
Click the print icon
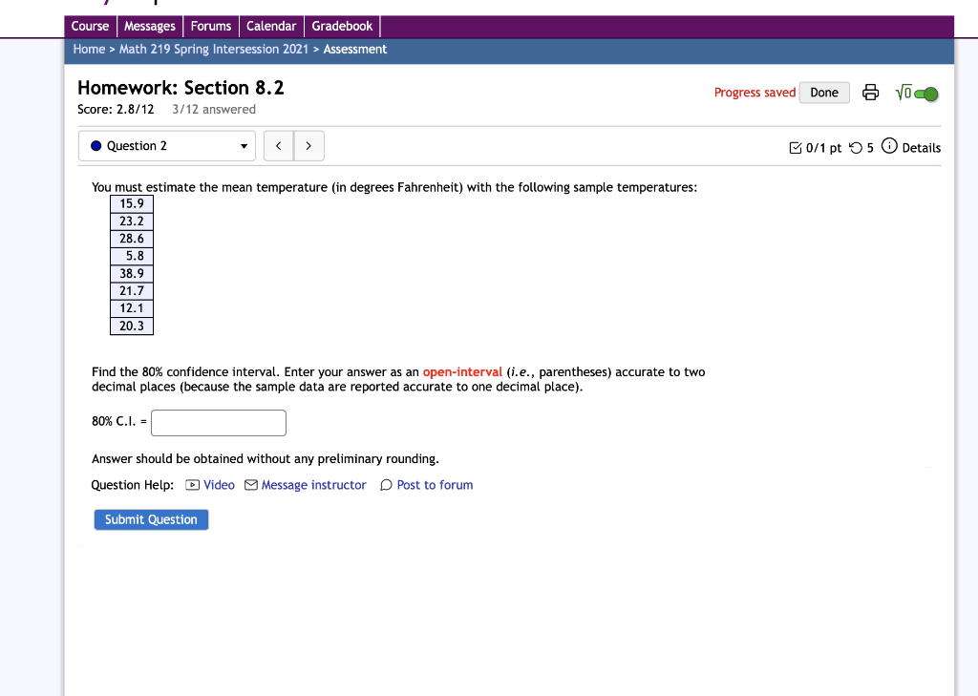[870, 92]
